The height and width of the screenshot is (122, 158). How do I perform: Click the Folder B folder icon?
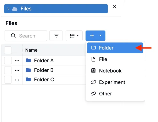click(x=29, y=70)
